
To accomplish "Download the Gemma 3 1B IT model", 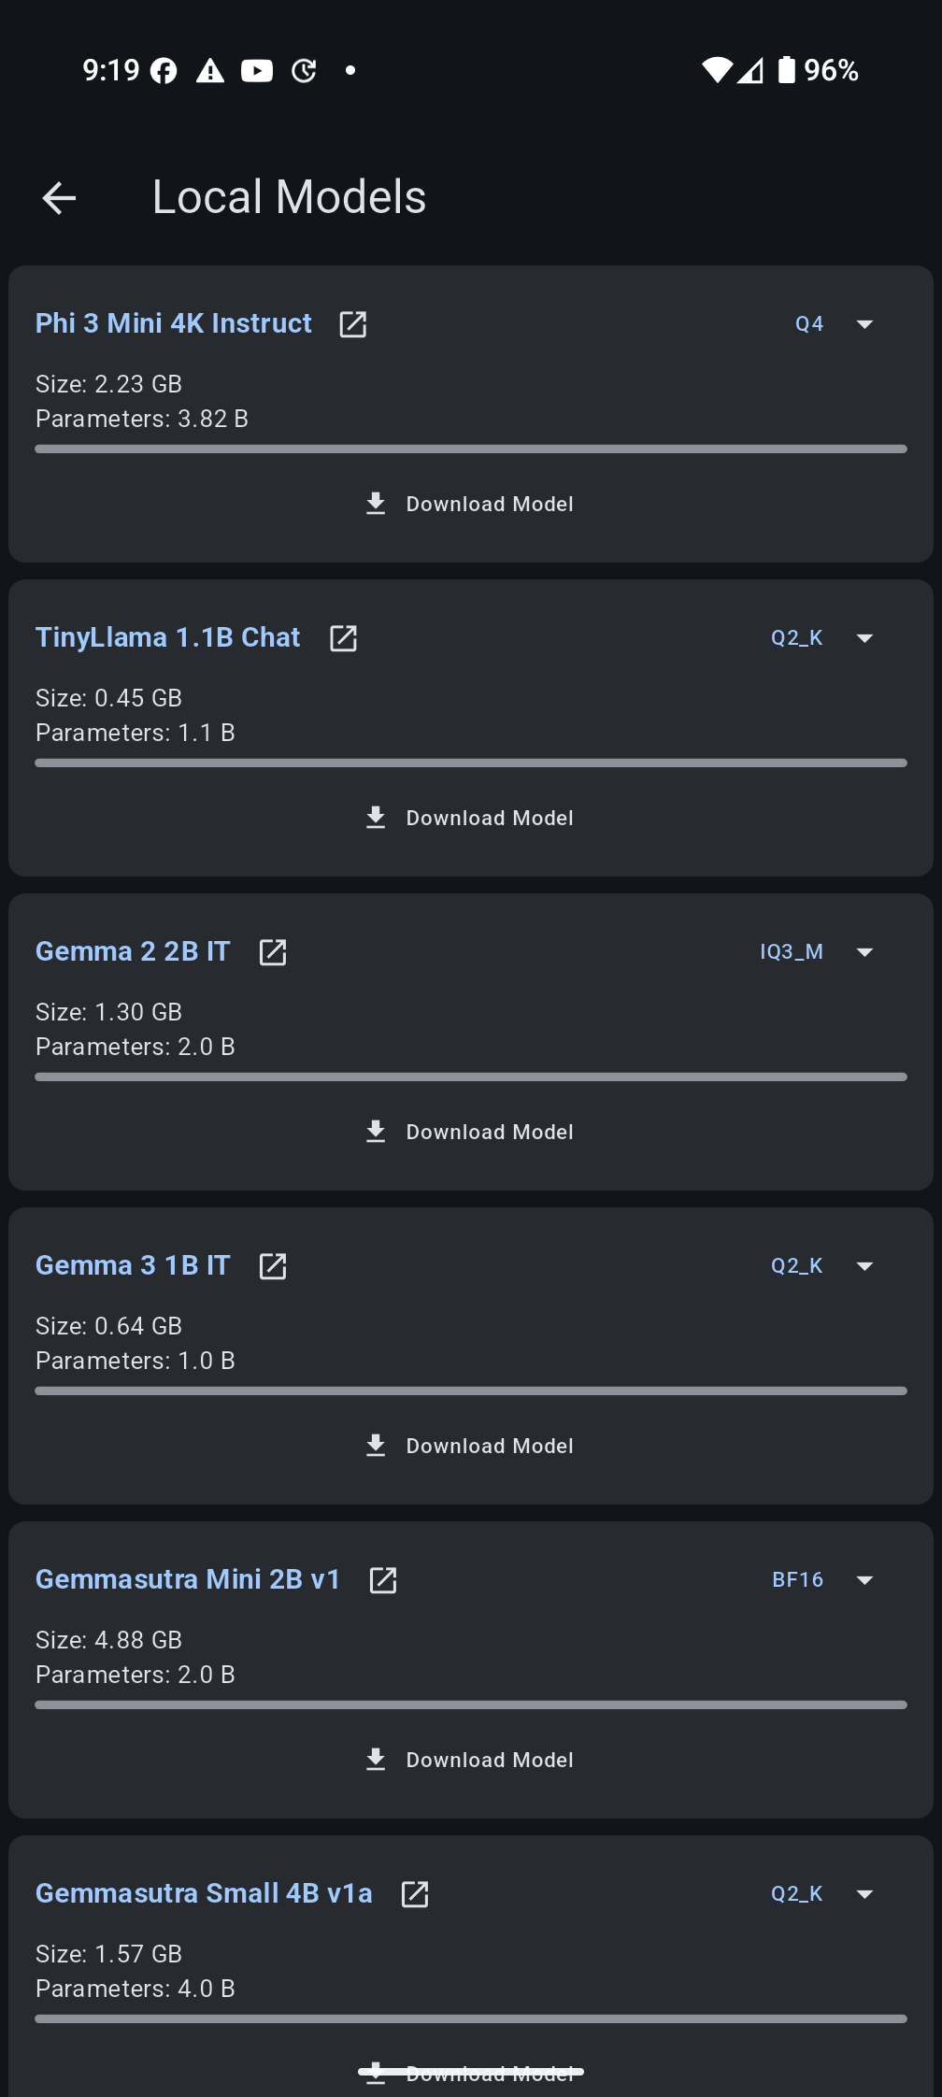I will 470,1447.
